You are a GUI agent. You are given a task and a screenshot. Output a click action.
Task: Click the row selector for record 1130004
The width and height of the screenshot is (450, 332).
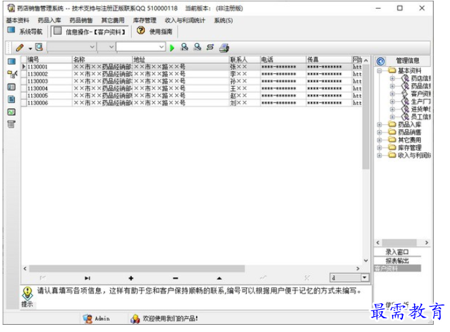click(x=24, y=88)
